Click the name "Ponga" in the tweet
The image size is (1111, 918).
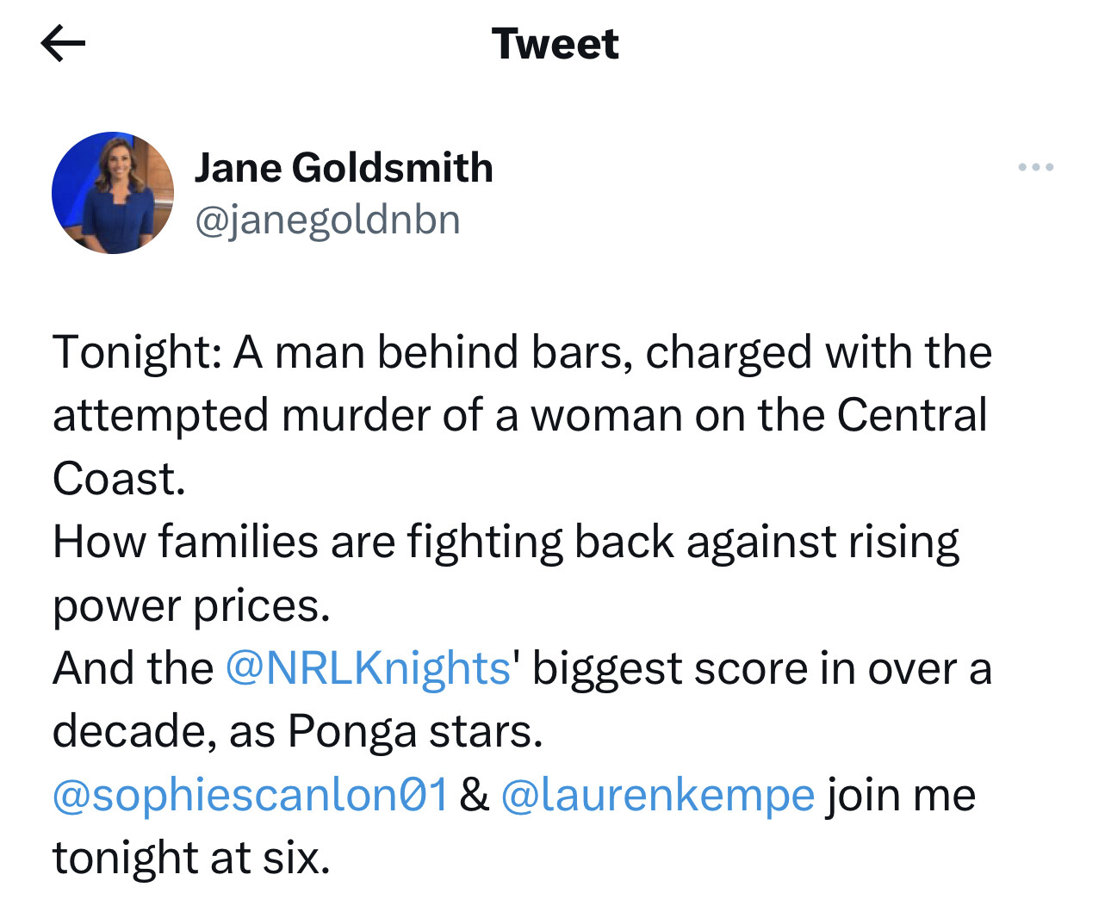[x=352, y=732]
